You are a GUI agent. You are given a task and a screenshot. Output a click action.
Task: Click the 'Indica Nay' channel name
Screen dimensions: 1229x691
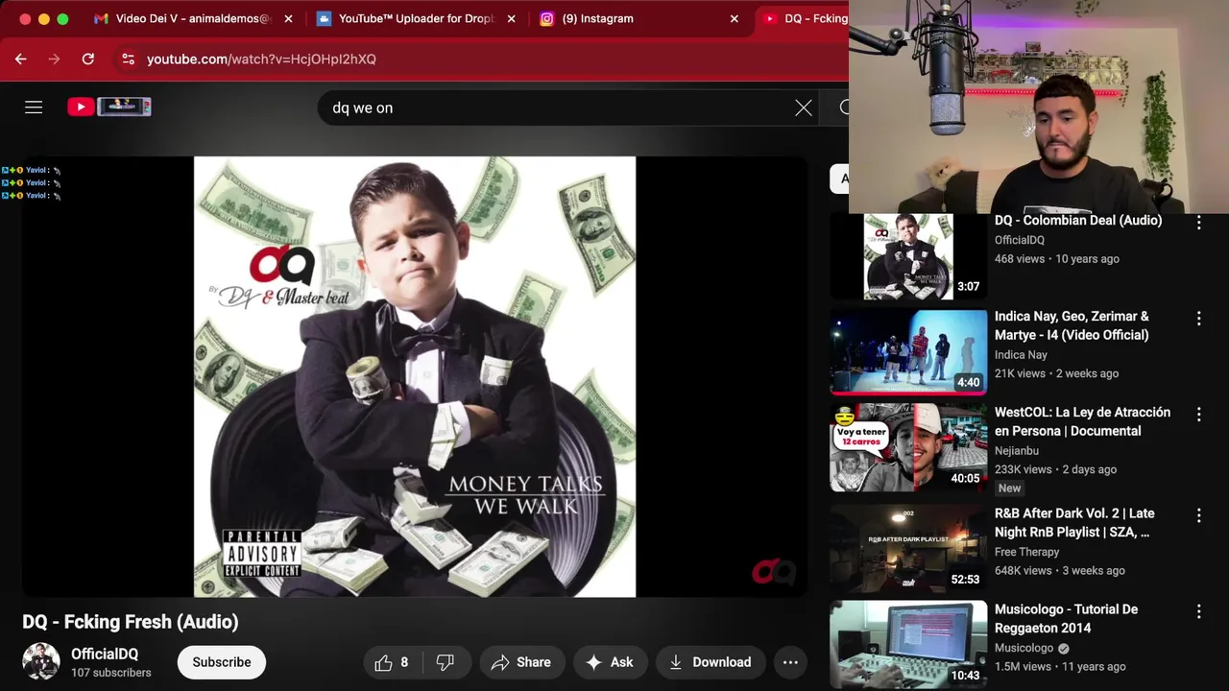1021,355
